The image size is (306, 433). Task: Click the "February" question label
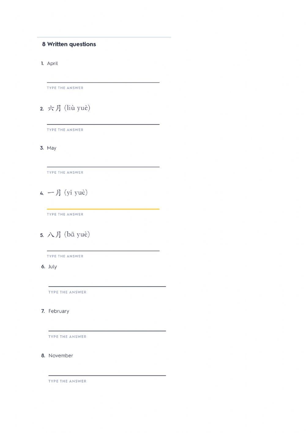[x=59, y=311]
